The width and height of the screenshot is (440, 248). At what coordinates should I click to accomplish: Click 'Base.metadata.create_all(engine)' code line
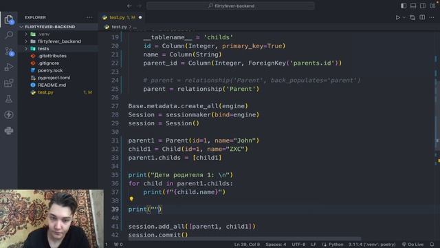click(188, 106)
